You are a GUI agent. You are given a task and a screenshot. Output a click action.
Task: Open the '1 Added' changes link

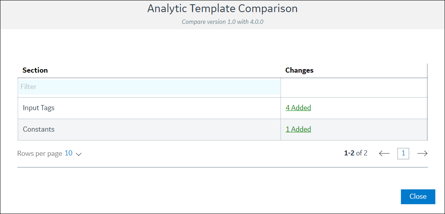[298, 129]
